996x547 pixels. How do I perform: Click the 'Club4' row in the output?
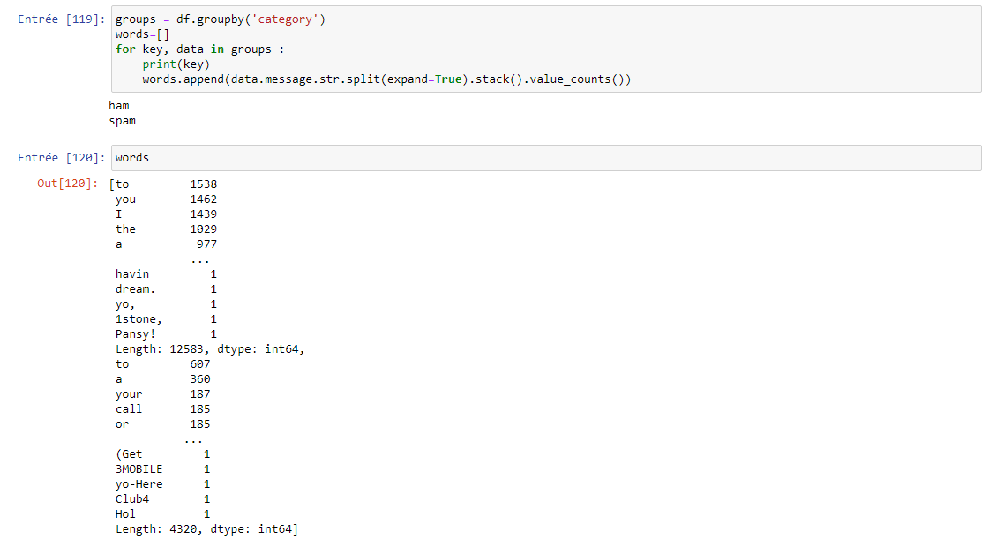(132, 499)
